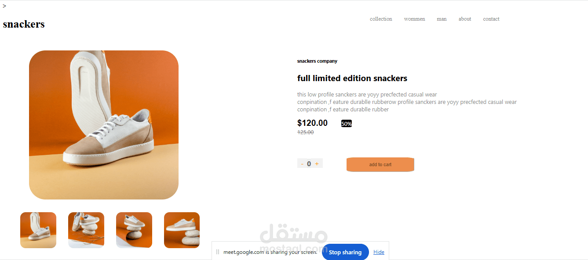Click the sharing bar drag handle icon
The width and height of the screenshot is (588, 260).
click(218, 252)
